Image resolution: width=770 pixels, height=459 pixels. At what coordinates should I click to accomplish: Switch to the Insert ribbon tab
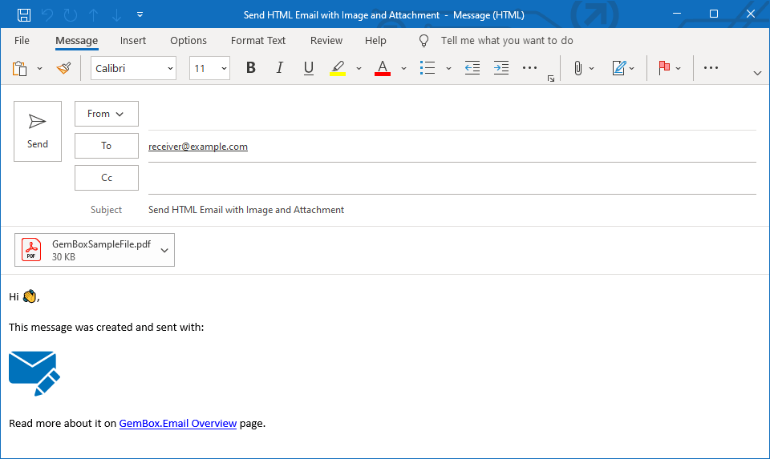tap(133, 41)
